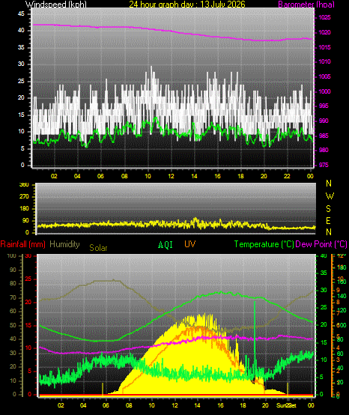Click the Rainfall (mm) legend label
349x415 pixels.
[22, 244]
